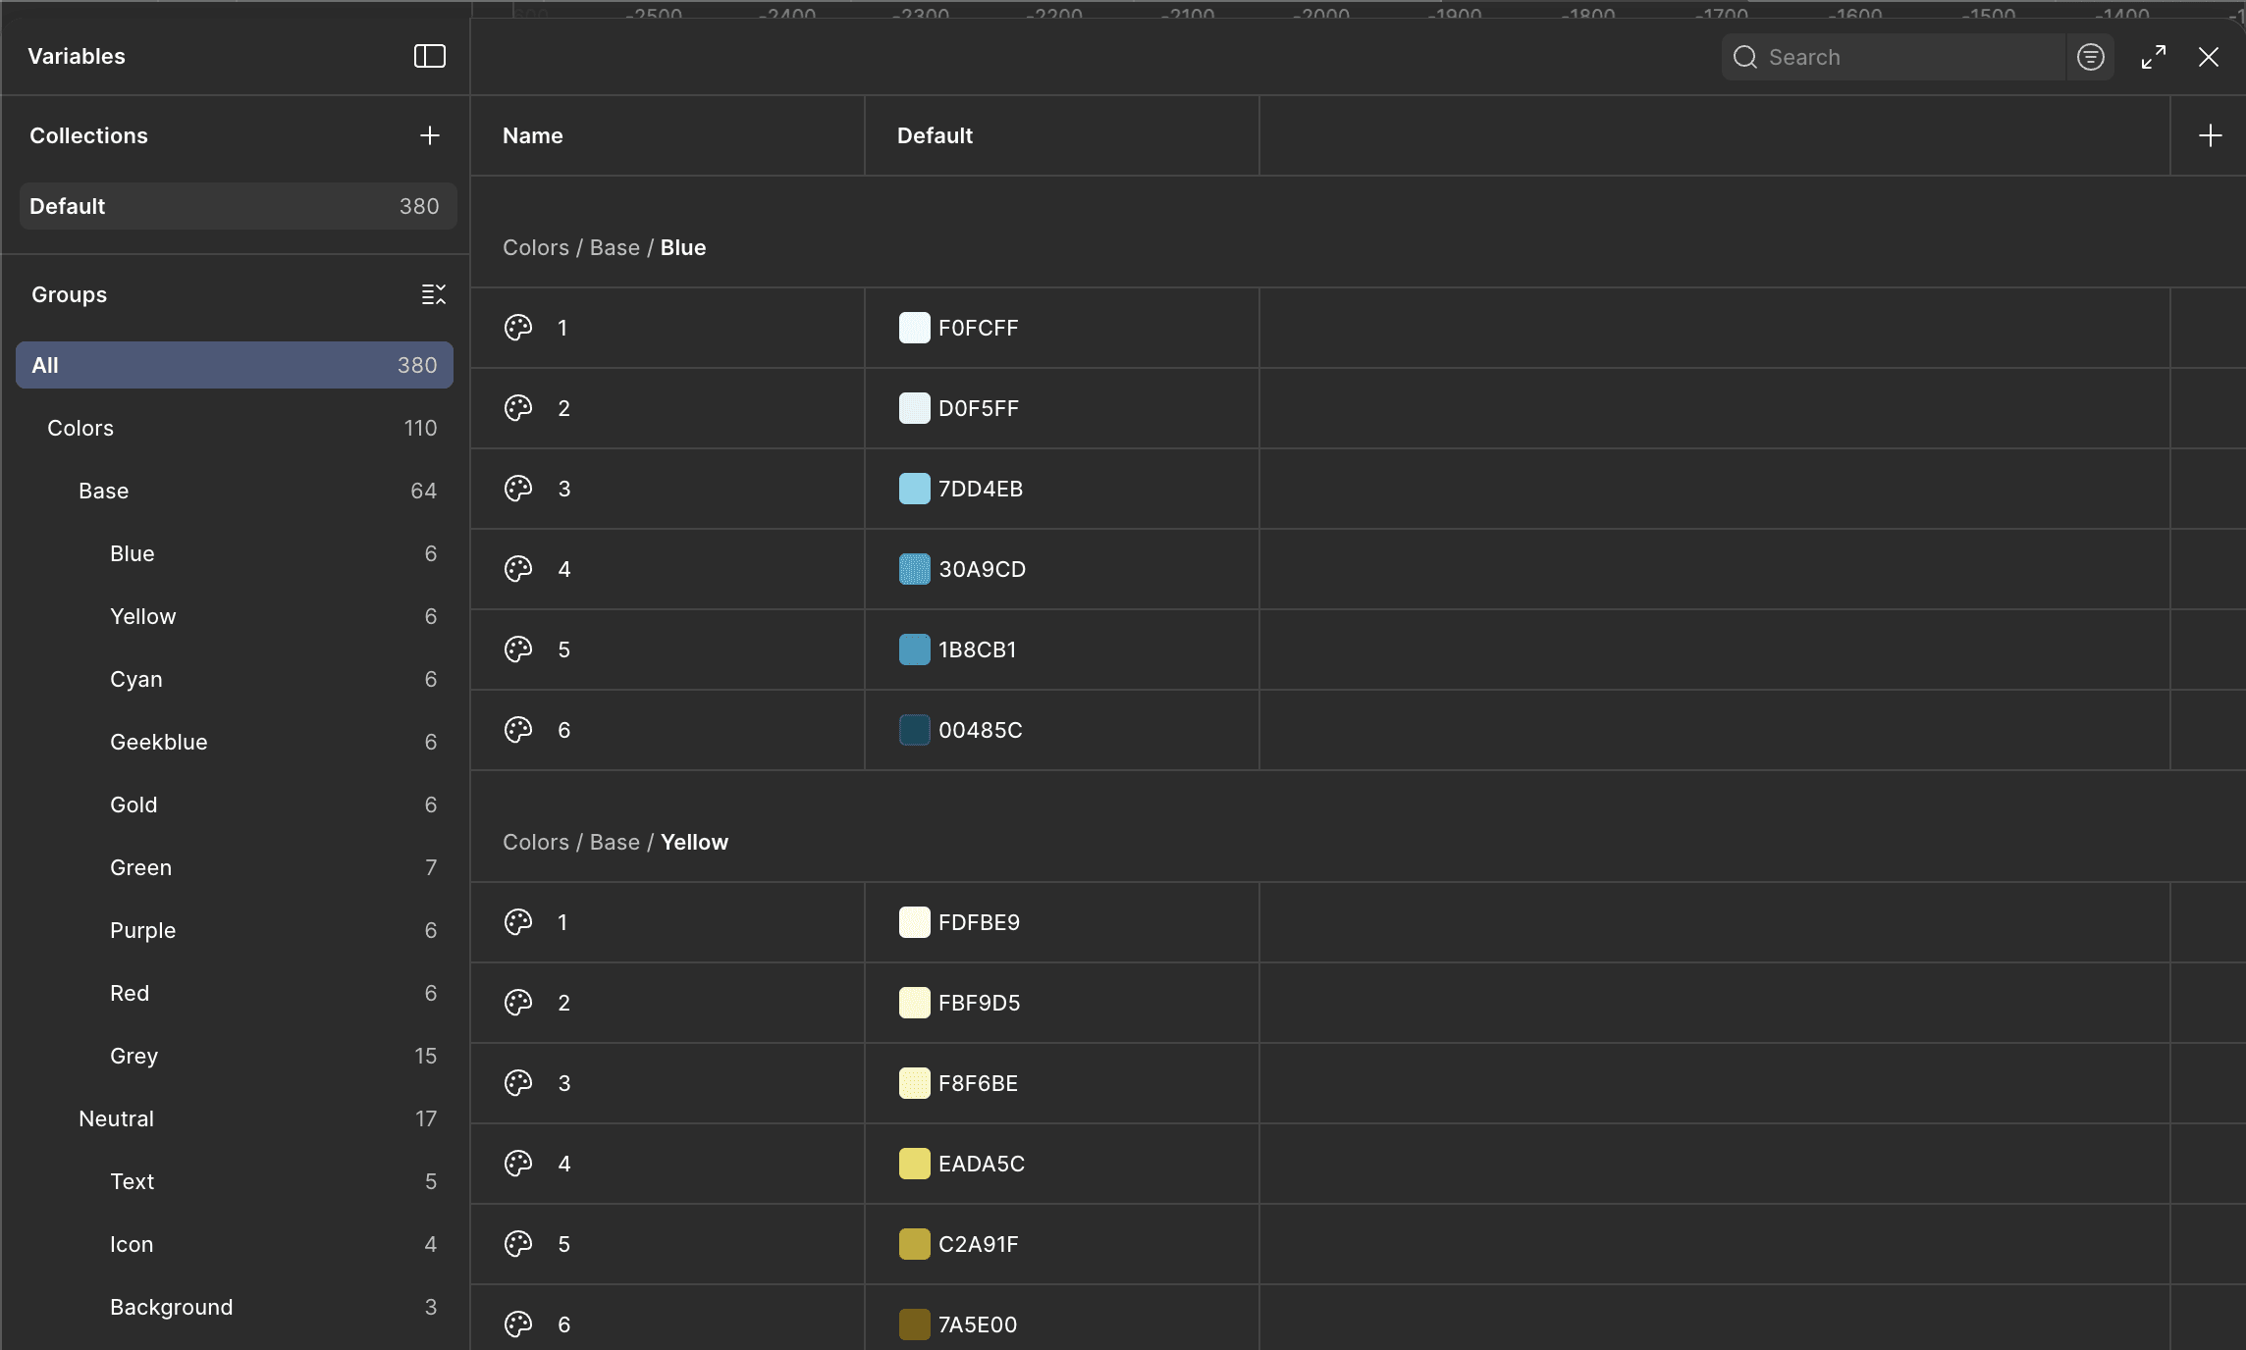Add a new mode column with plus

2210,135
